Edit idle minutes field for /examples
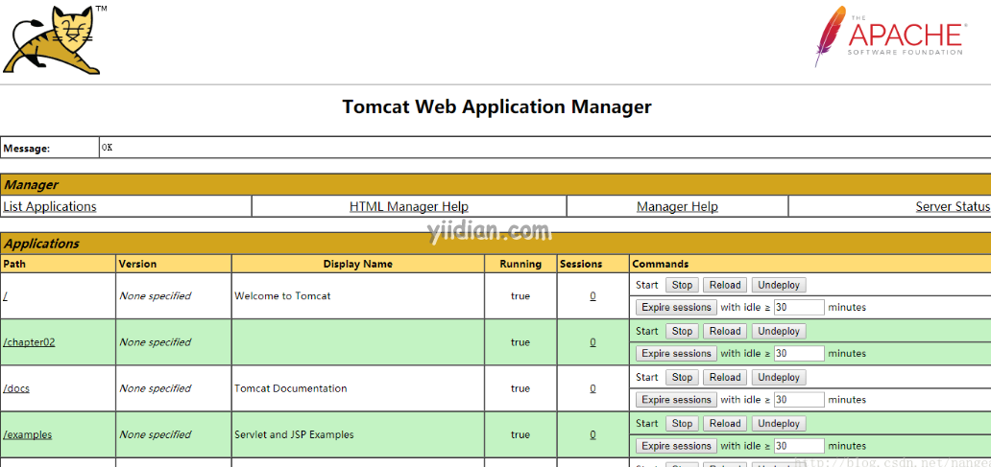991x467 pixels. (x=800, y=446)
